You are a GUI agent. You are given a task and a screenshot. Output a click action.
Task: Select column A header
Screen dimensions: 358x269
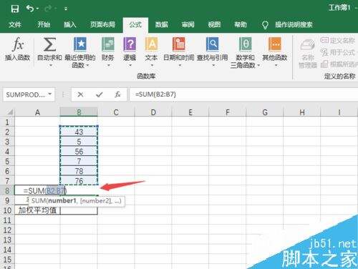[x=37, y=112]
